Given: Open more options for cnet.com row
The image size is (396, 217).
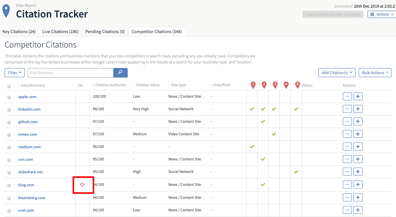Looking at the screenshot, I should 347,210.
